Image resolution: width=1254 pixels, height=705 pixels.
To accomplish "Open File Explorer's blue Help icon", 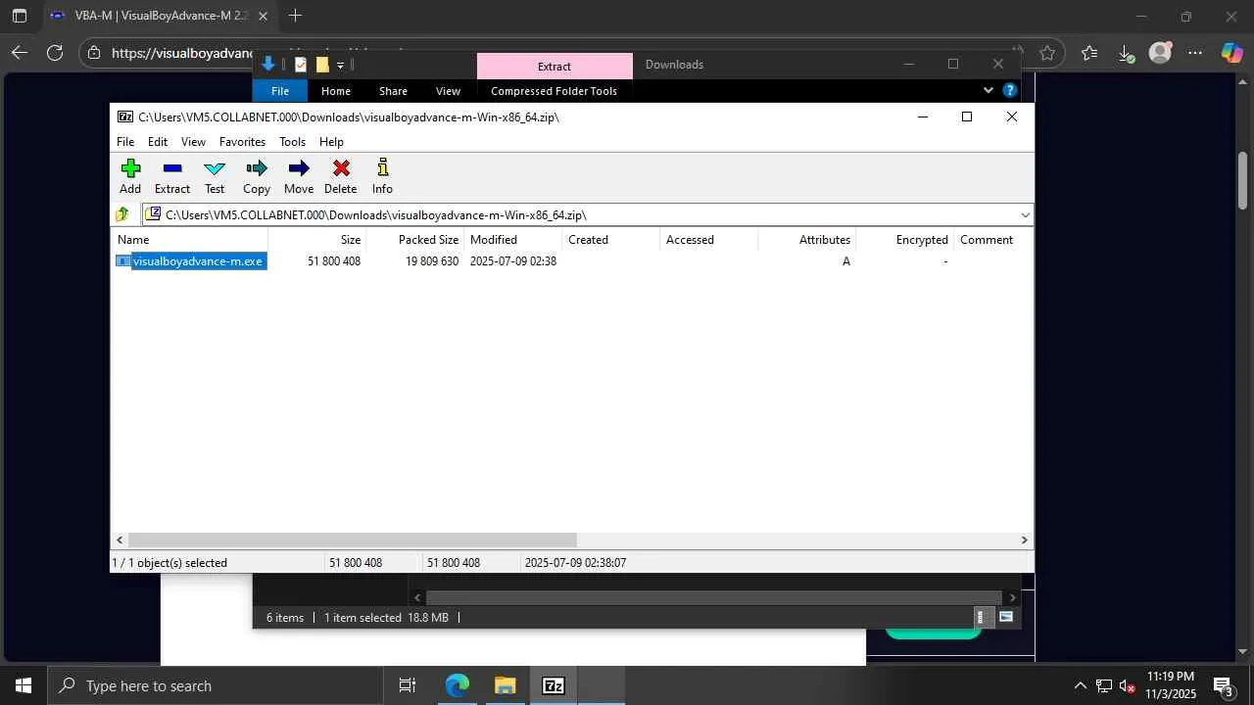I will (x=1010, y=90).
